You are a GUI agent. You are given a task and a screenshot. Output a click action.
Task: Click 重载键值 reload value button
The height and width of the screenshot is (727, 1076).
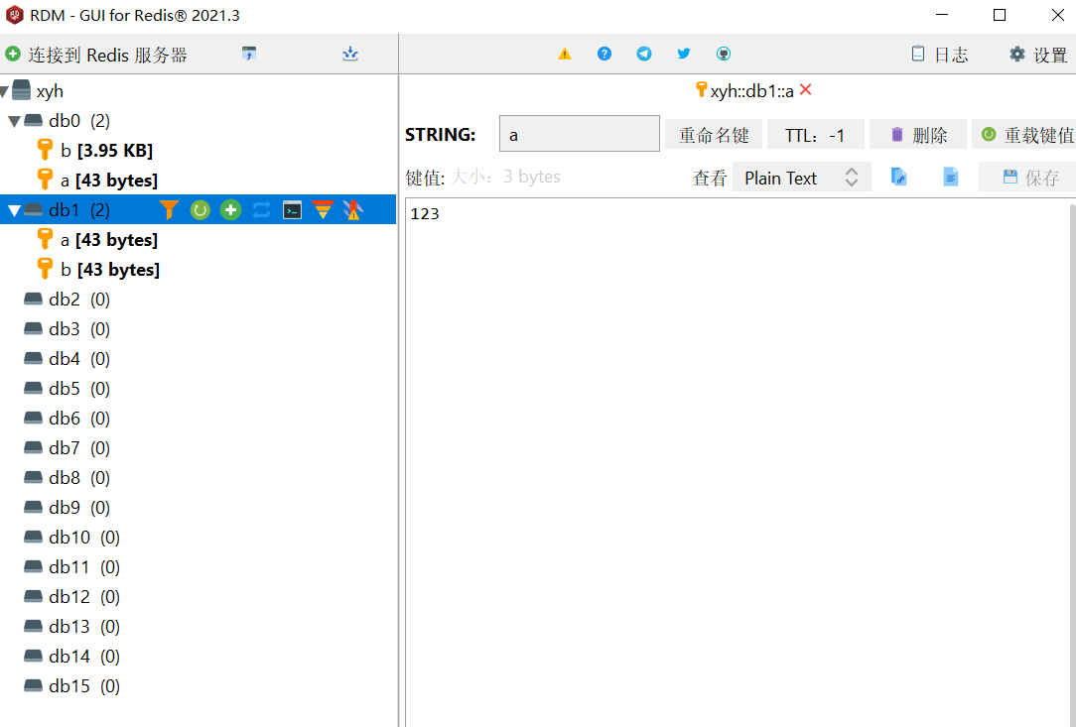pyautogui.click(x=1023, y=135)
